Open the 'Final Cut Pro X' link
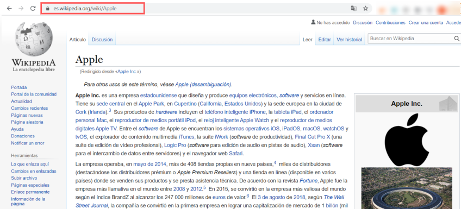 pos(313,137)
